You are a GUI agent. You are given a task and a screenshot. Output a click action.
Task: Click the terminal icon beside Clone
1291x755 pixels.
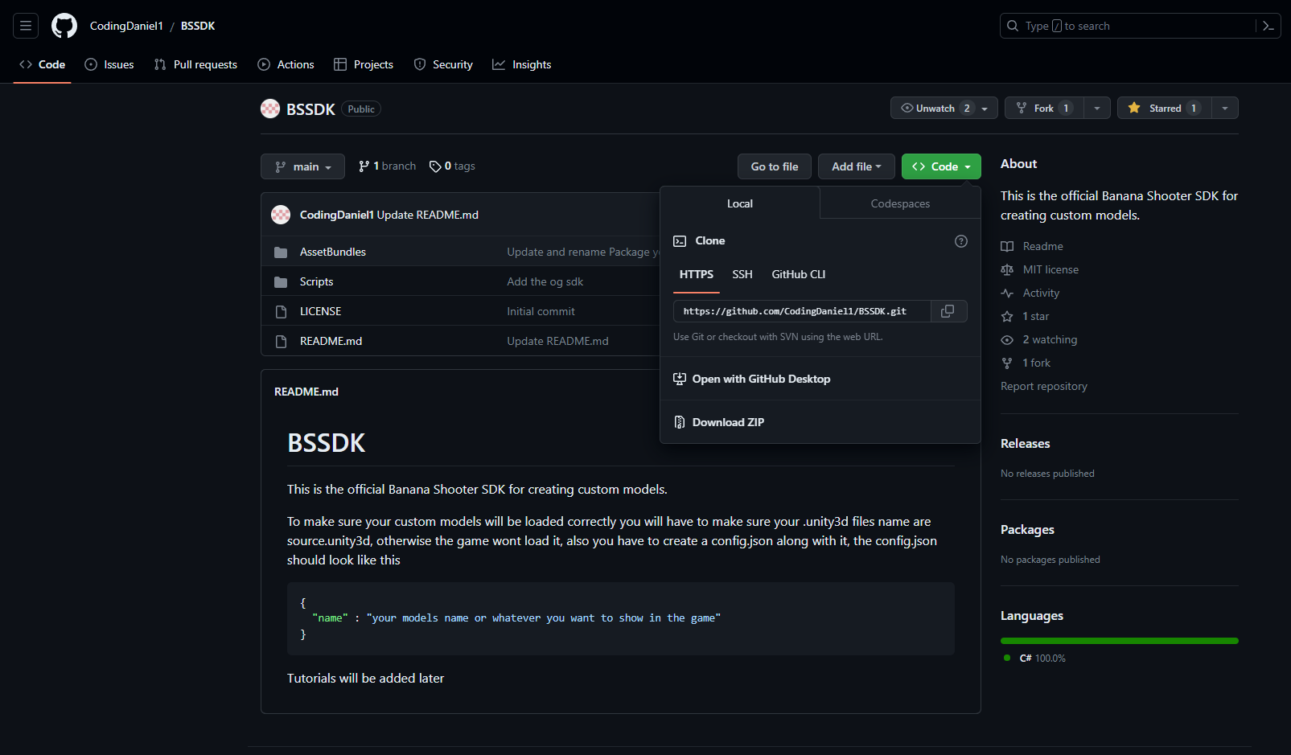point(680,241)
